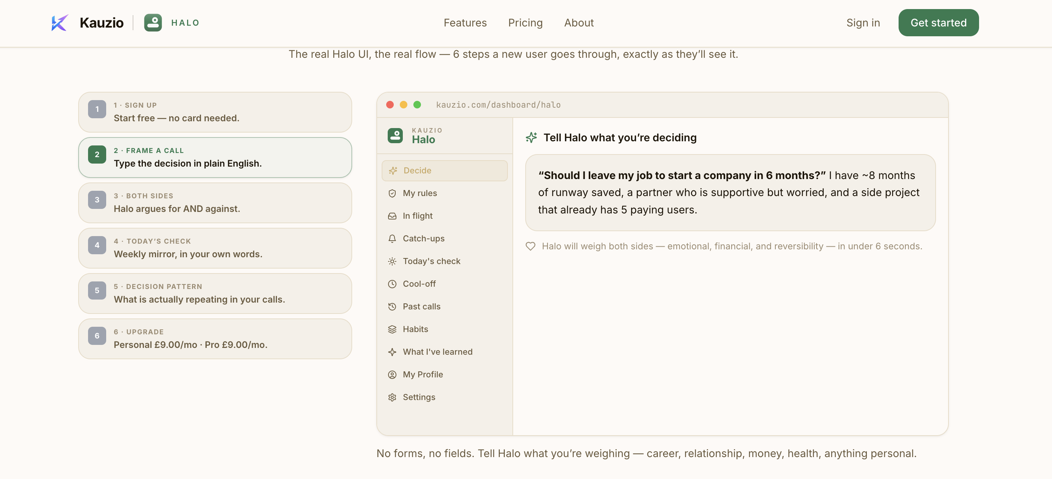Select step 5 Decision Pattern card
This screenshot has height=479, width=1052.
coord(215,294)
